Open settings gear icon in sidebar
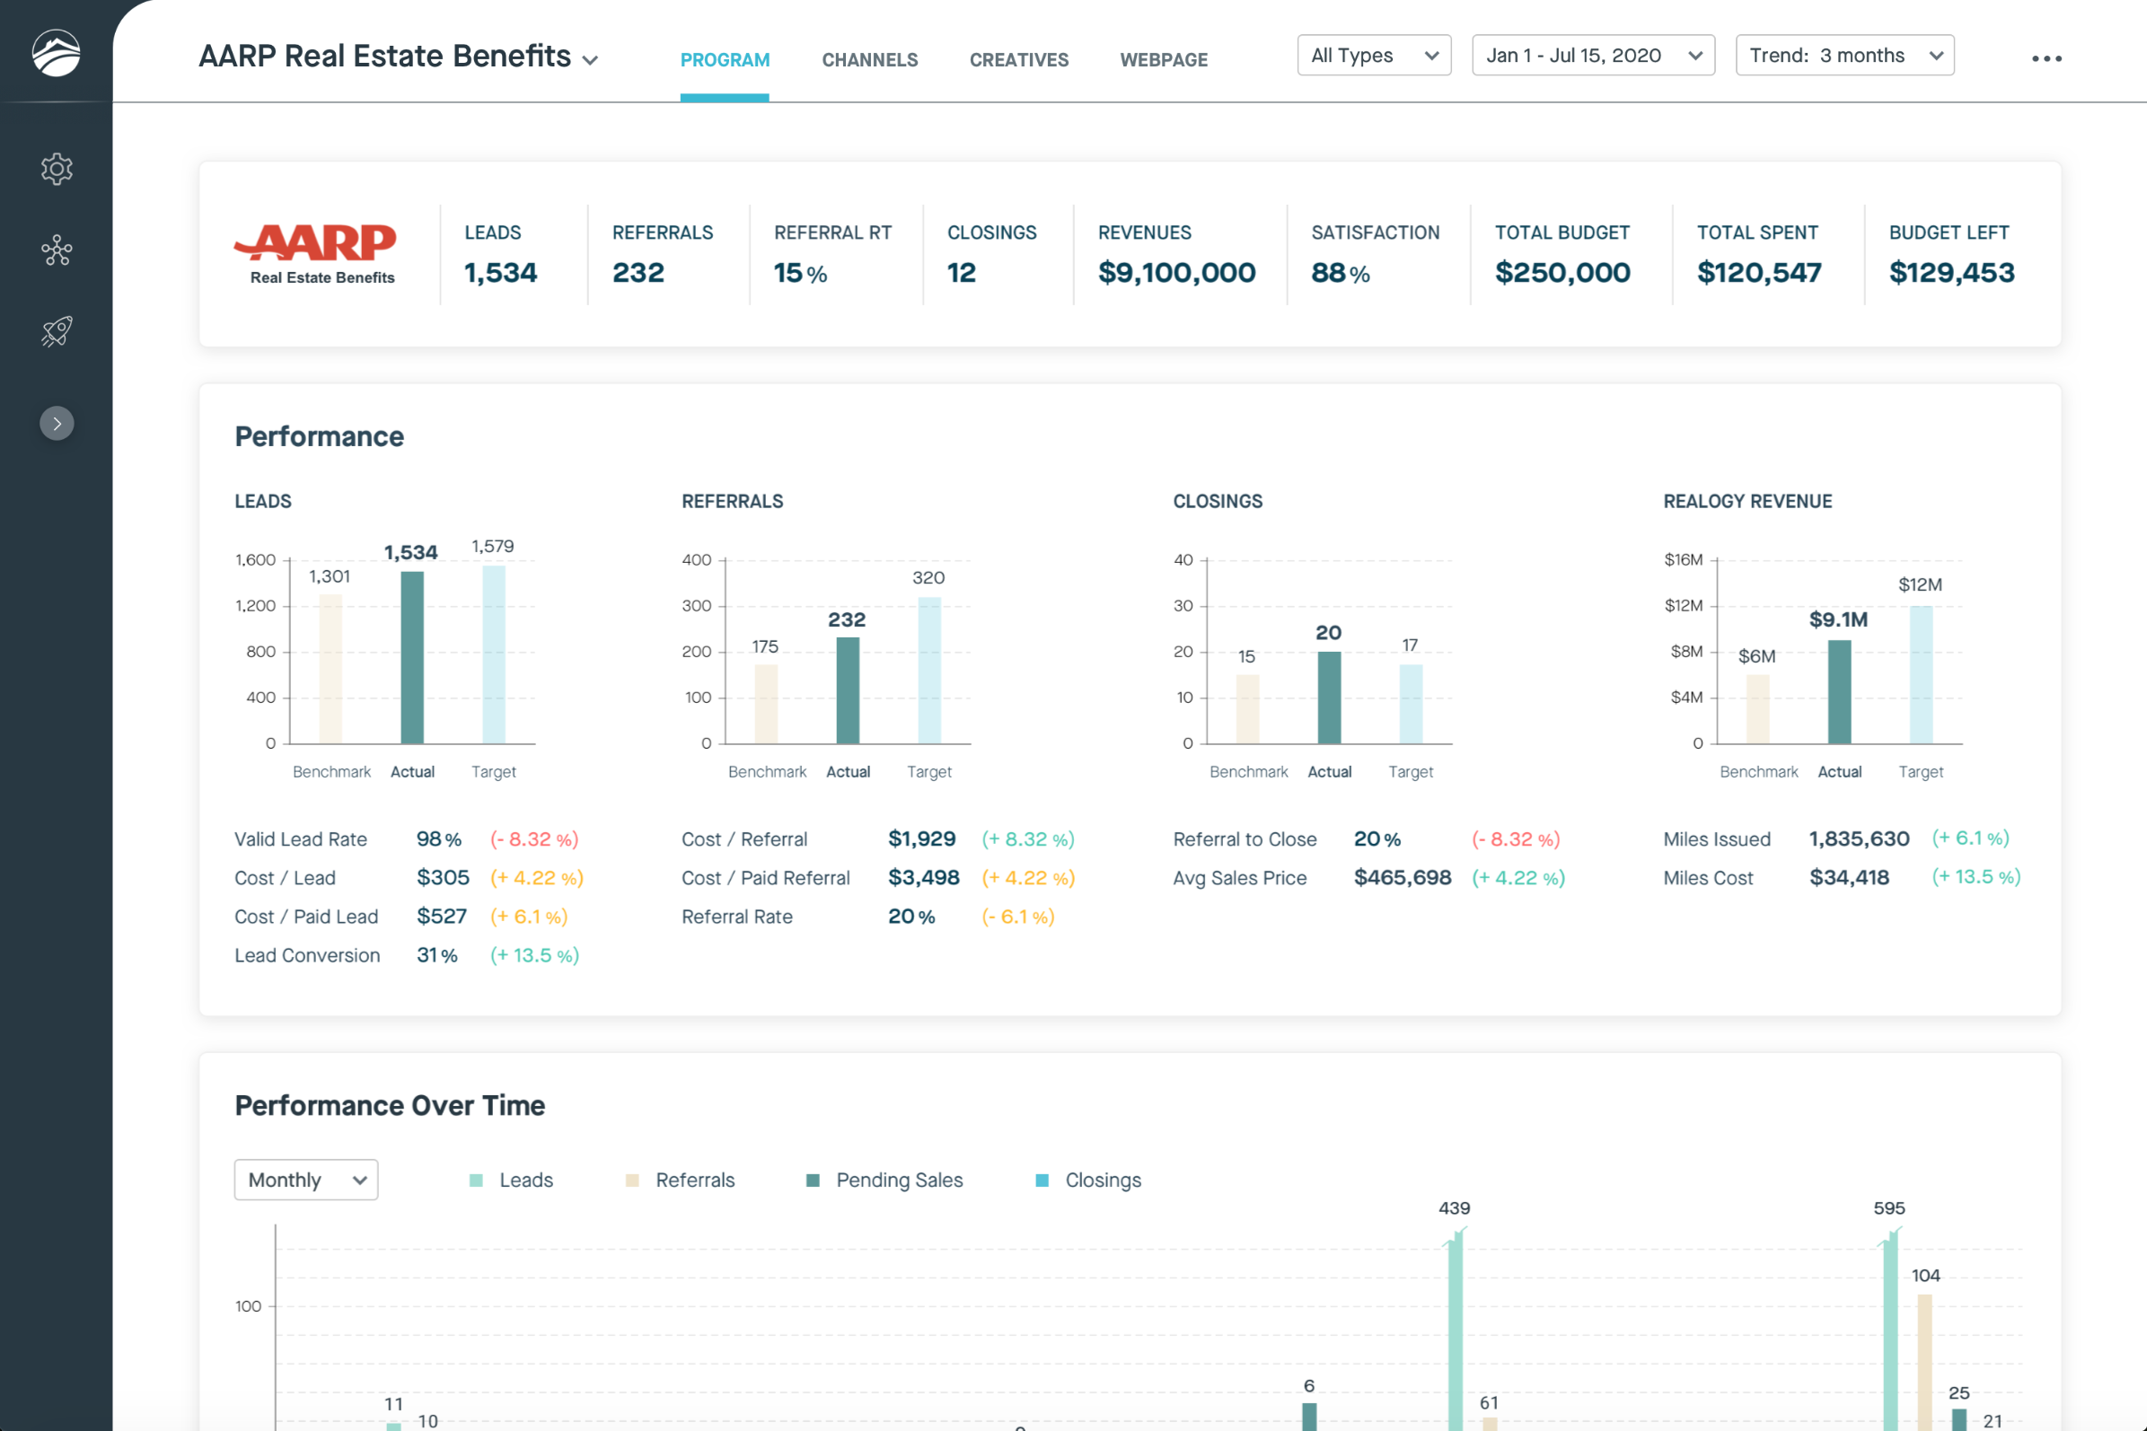The height and width of the screenshot is (1431, 2147). click(57, 169)
